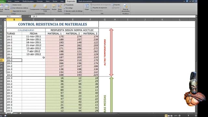The height and width of the screenshot is (117, 208).
Task: Switch to the Inicio ribbon tab
Action: pyautogui.click(x=10, y=1)
